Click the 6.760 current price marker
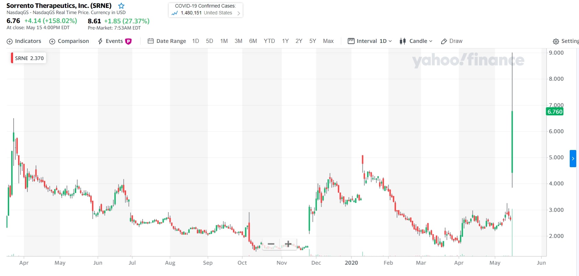The width and height of the screenshot is (579, 276). click(x=555, y=112)
